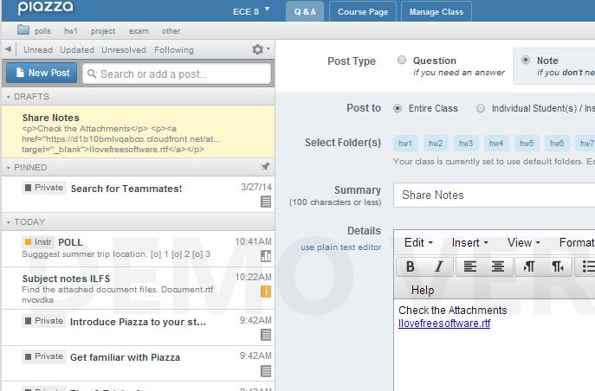Open the Share Notes draft

click(138, 131)
